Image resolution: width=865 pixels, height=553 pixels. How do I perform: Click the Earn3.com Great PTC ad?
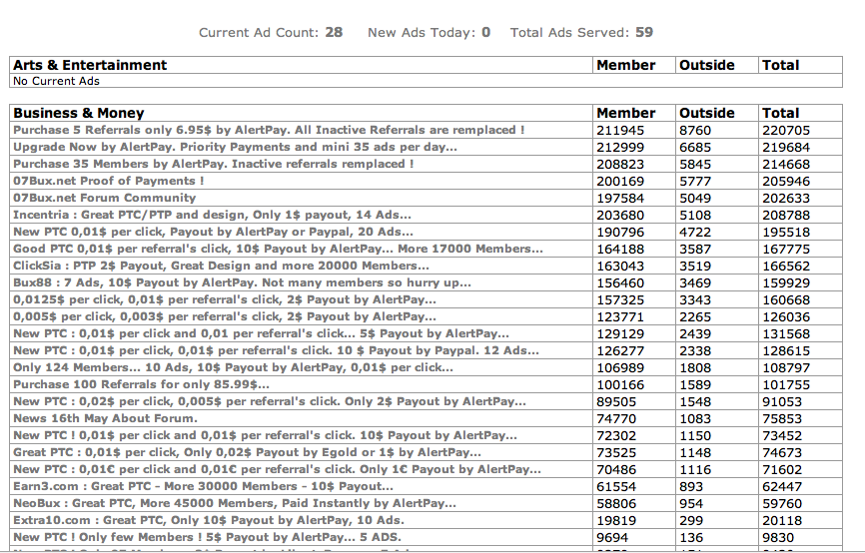[203, 486]
